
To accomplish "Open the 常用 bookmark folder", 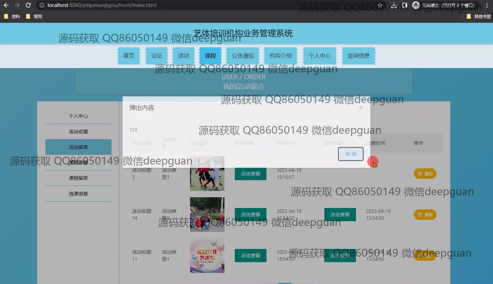I will [x=34, y=16].
